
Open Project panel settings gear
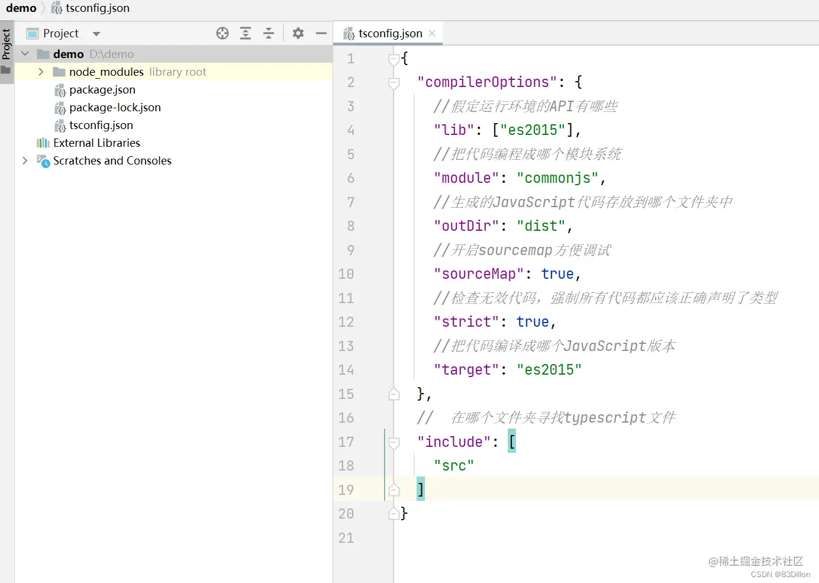click(x=298, y=33)
